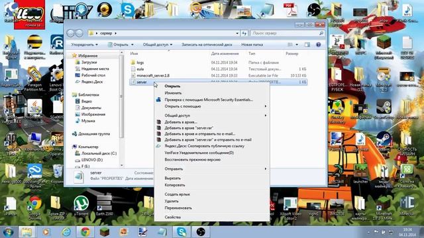Open µTorrent desktop shortcut
Screen dimensions: 424x238
(81, 206)
